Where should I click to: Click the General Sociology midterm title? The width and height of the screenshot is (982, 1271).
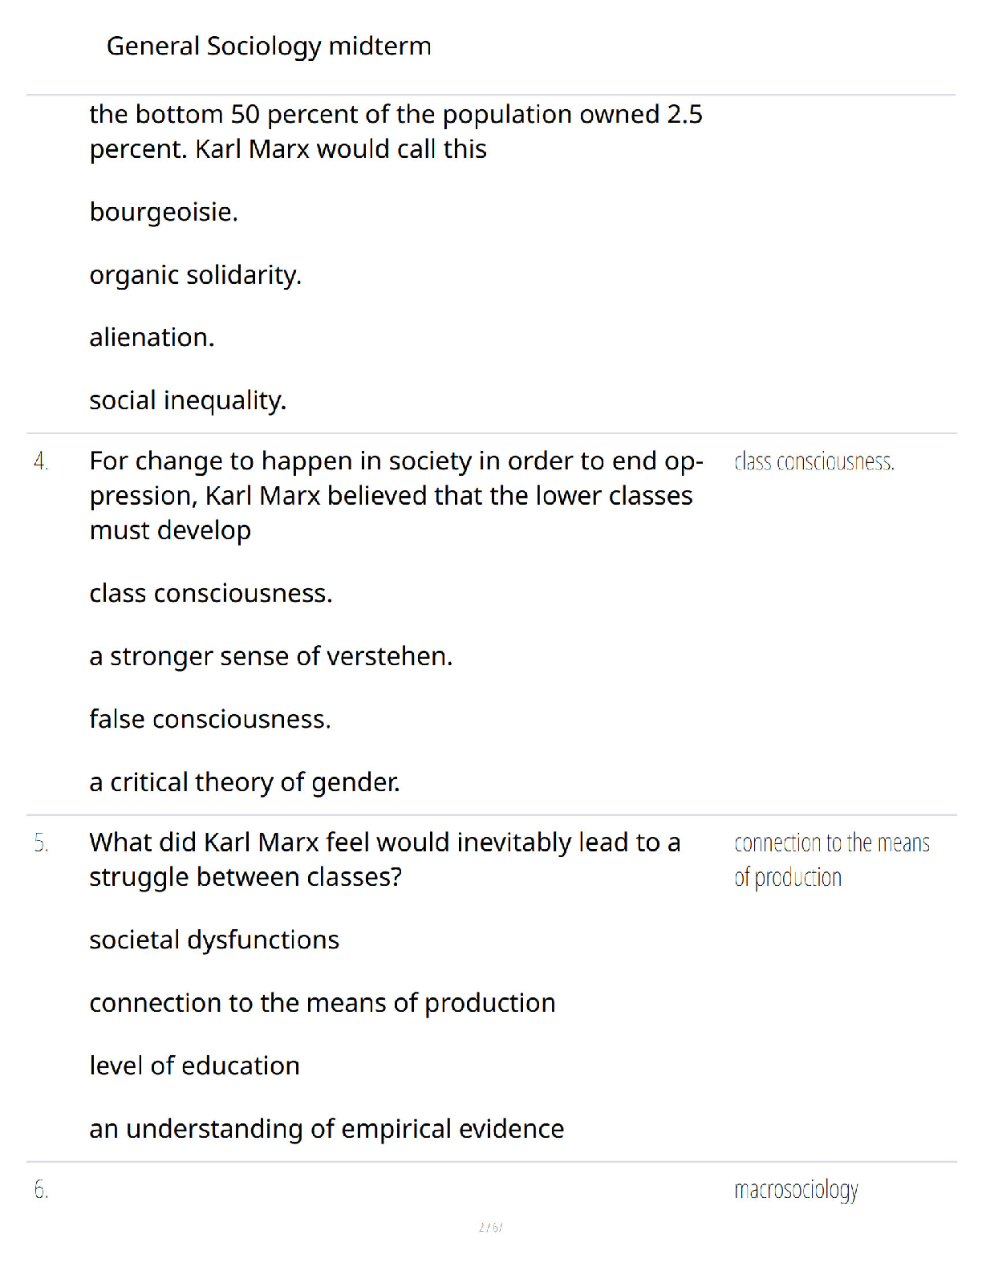coord(269,47)
